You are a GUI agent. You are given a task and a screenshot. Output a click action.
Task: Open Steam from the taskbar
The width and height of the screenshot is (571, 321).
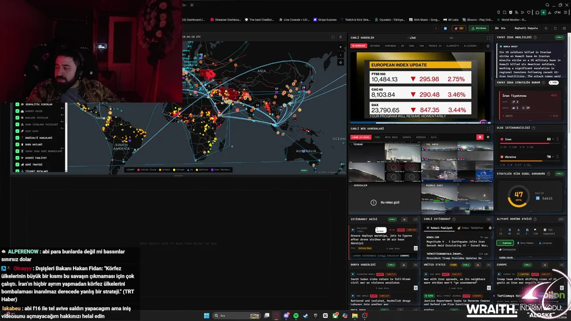point(306,316)
